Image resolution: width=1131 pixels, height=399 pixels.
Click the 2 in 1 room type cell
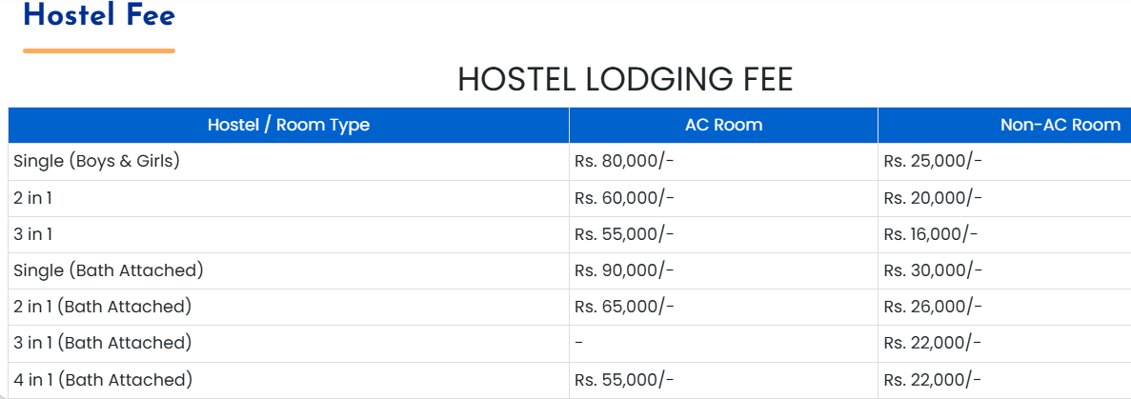click(x=32, y=198)
